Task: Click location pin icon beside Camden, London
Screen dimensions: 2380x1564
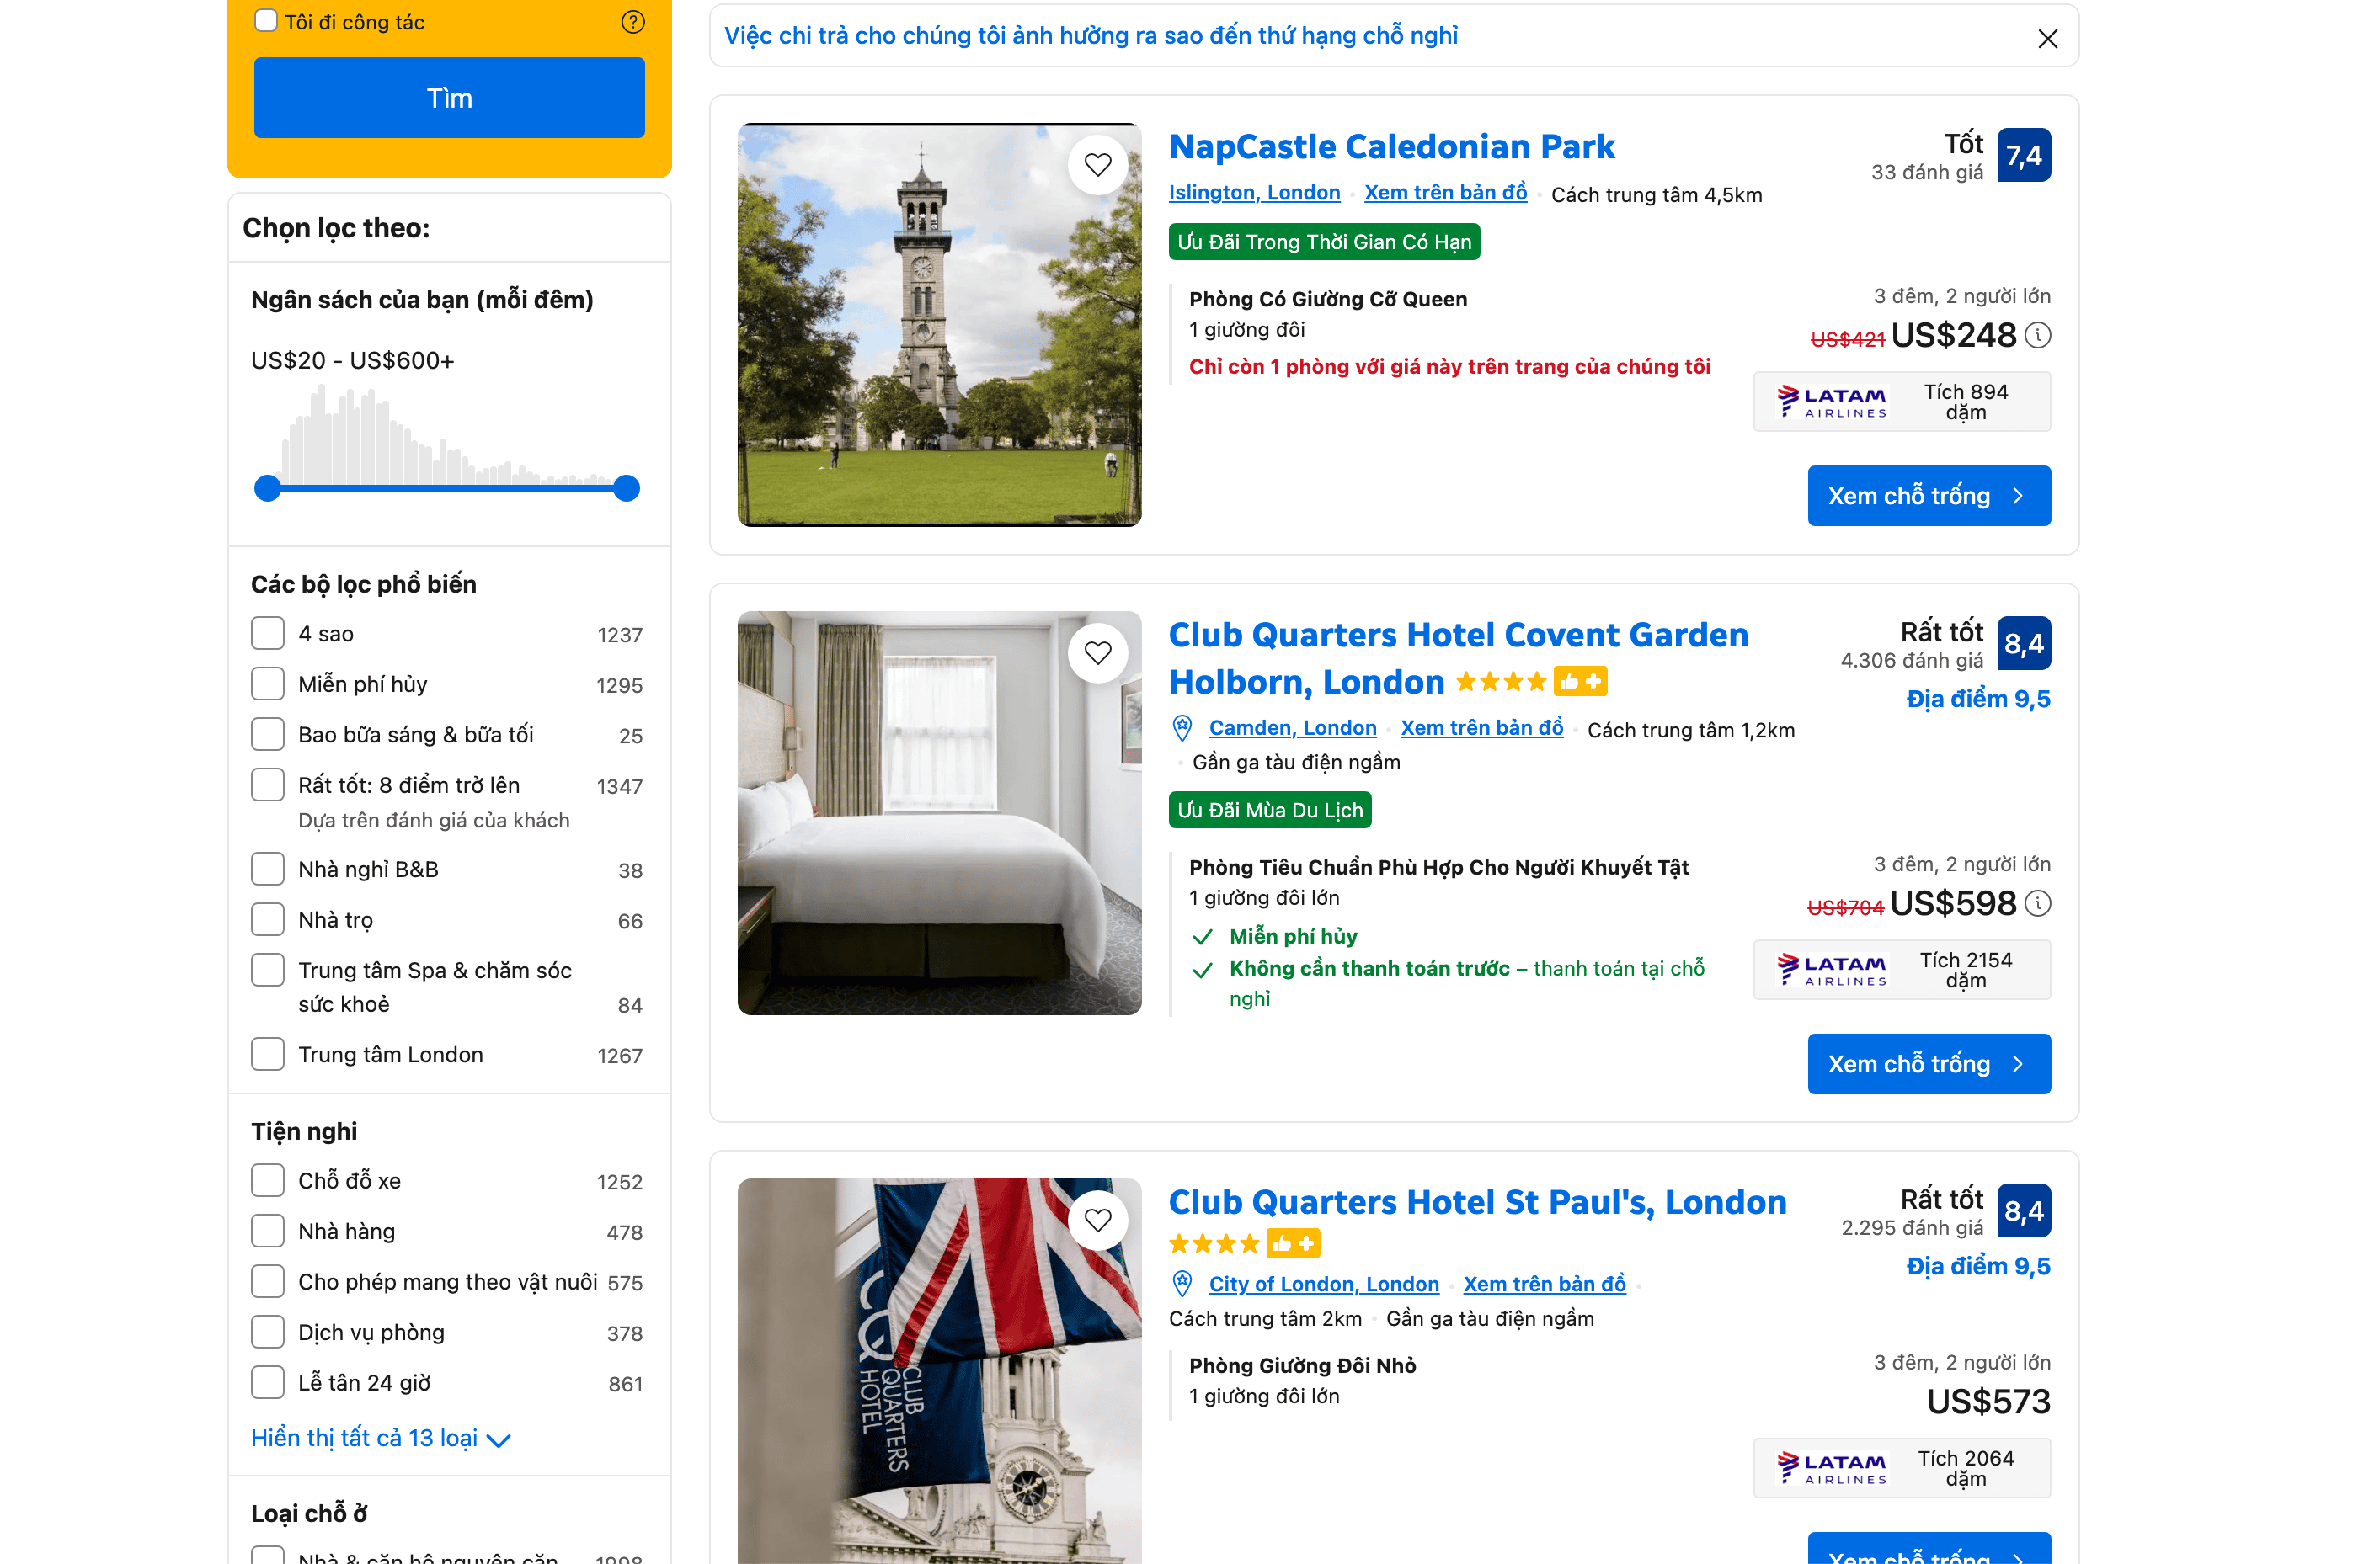Action: (x=1182, y=728)
